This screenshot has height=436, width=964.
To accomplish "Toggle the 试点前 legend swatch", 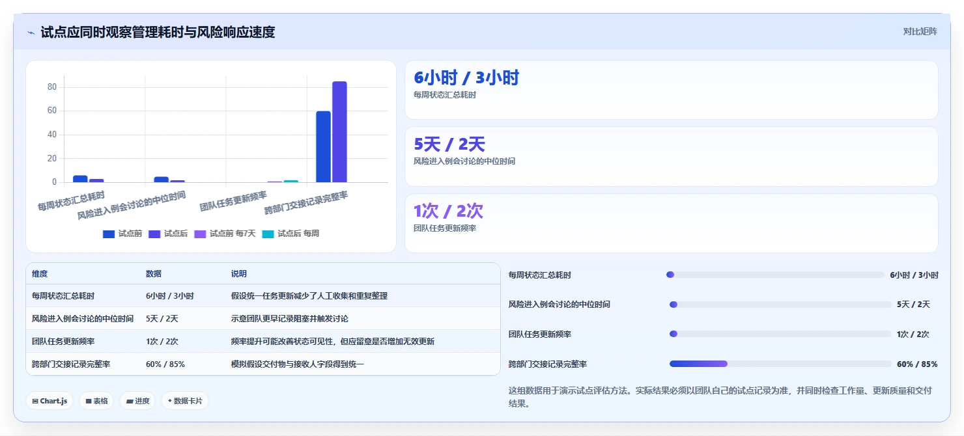I will pos(109,234).
